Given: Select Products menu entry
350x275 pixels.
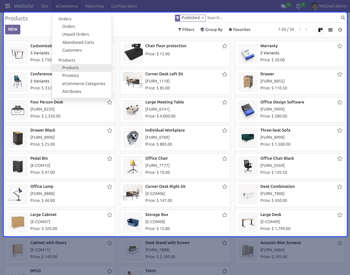Looking at the screenshot, I should (x=82, y=67).
